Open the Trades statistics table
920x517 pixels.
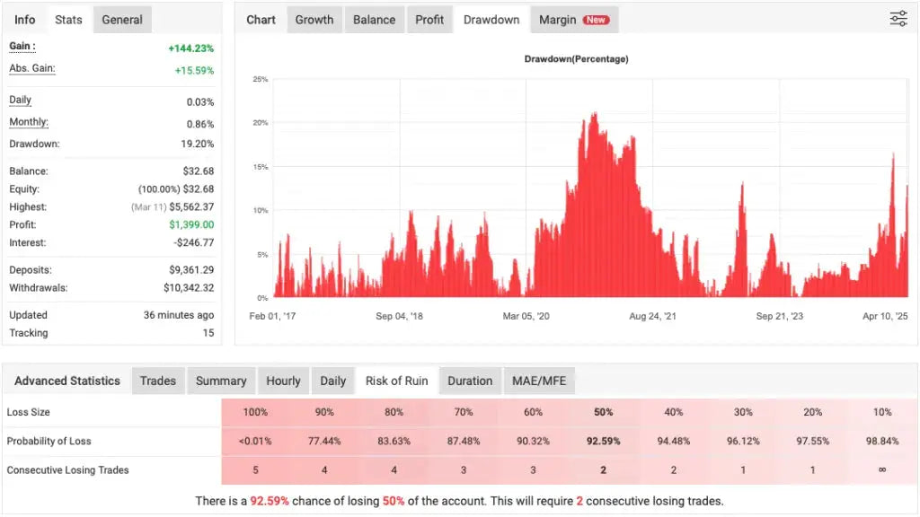coord(158,381)
